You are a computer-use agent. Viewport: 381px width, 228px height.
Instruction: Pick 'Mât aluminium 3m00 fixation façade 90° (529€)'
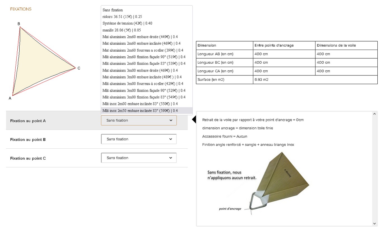tap(147, 91)
